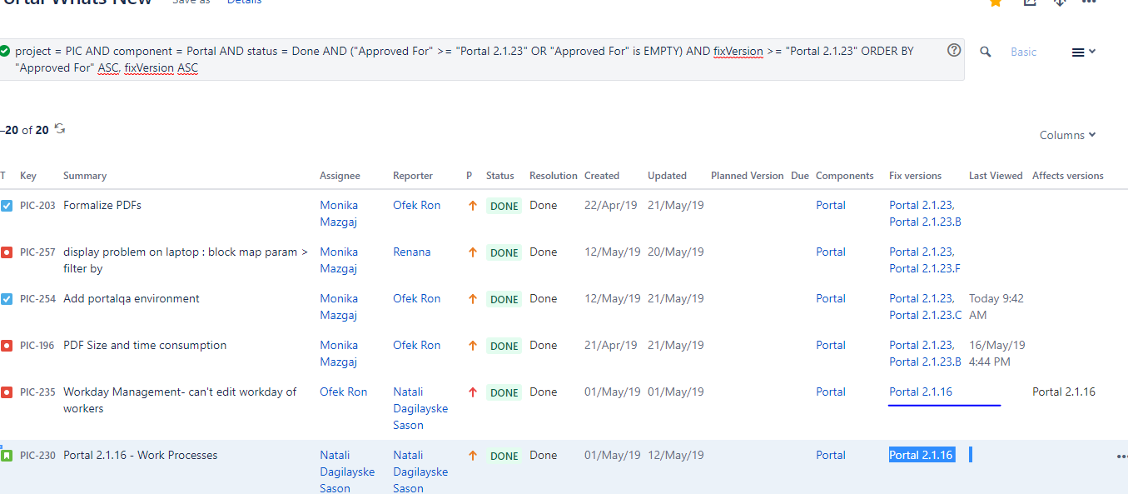This screenshot has height=494, width=1128.
Task: Click the bug type icon for PIC-196
Action: point(7,346)
